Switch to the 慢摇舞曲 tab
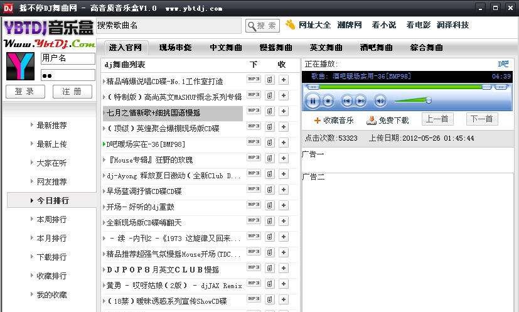This screenshot has width=519, height=312. coord(276,48)
